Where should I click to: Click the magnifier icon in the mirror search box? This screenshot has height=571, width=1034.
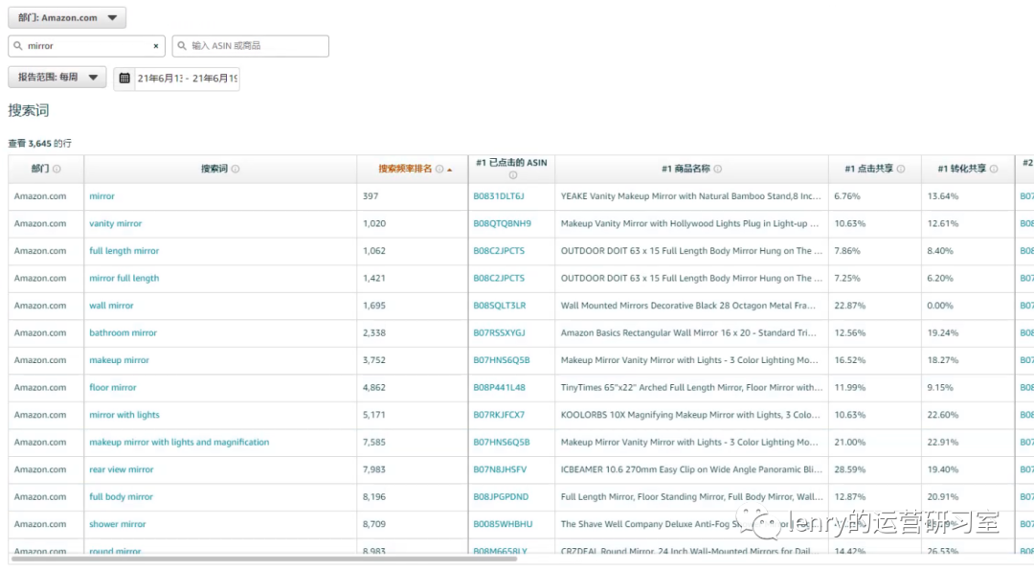click(18, 46)
